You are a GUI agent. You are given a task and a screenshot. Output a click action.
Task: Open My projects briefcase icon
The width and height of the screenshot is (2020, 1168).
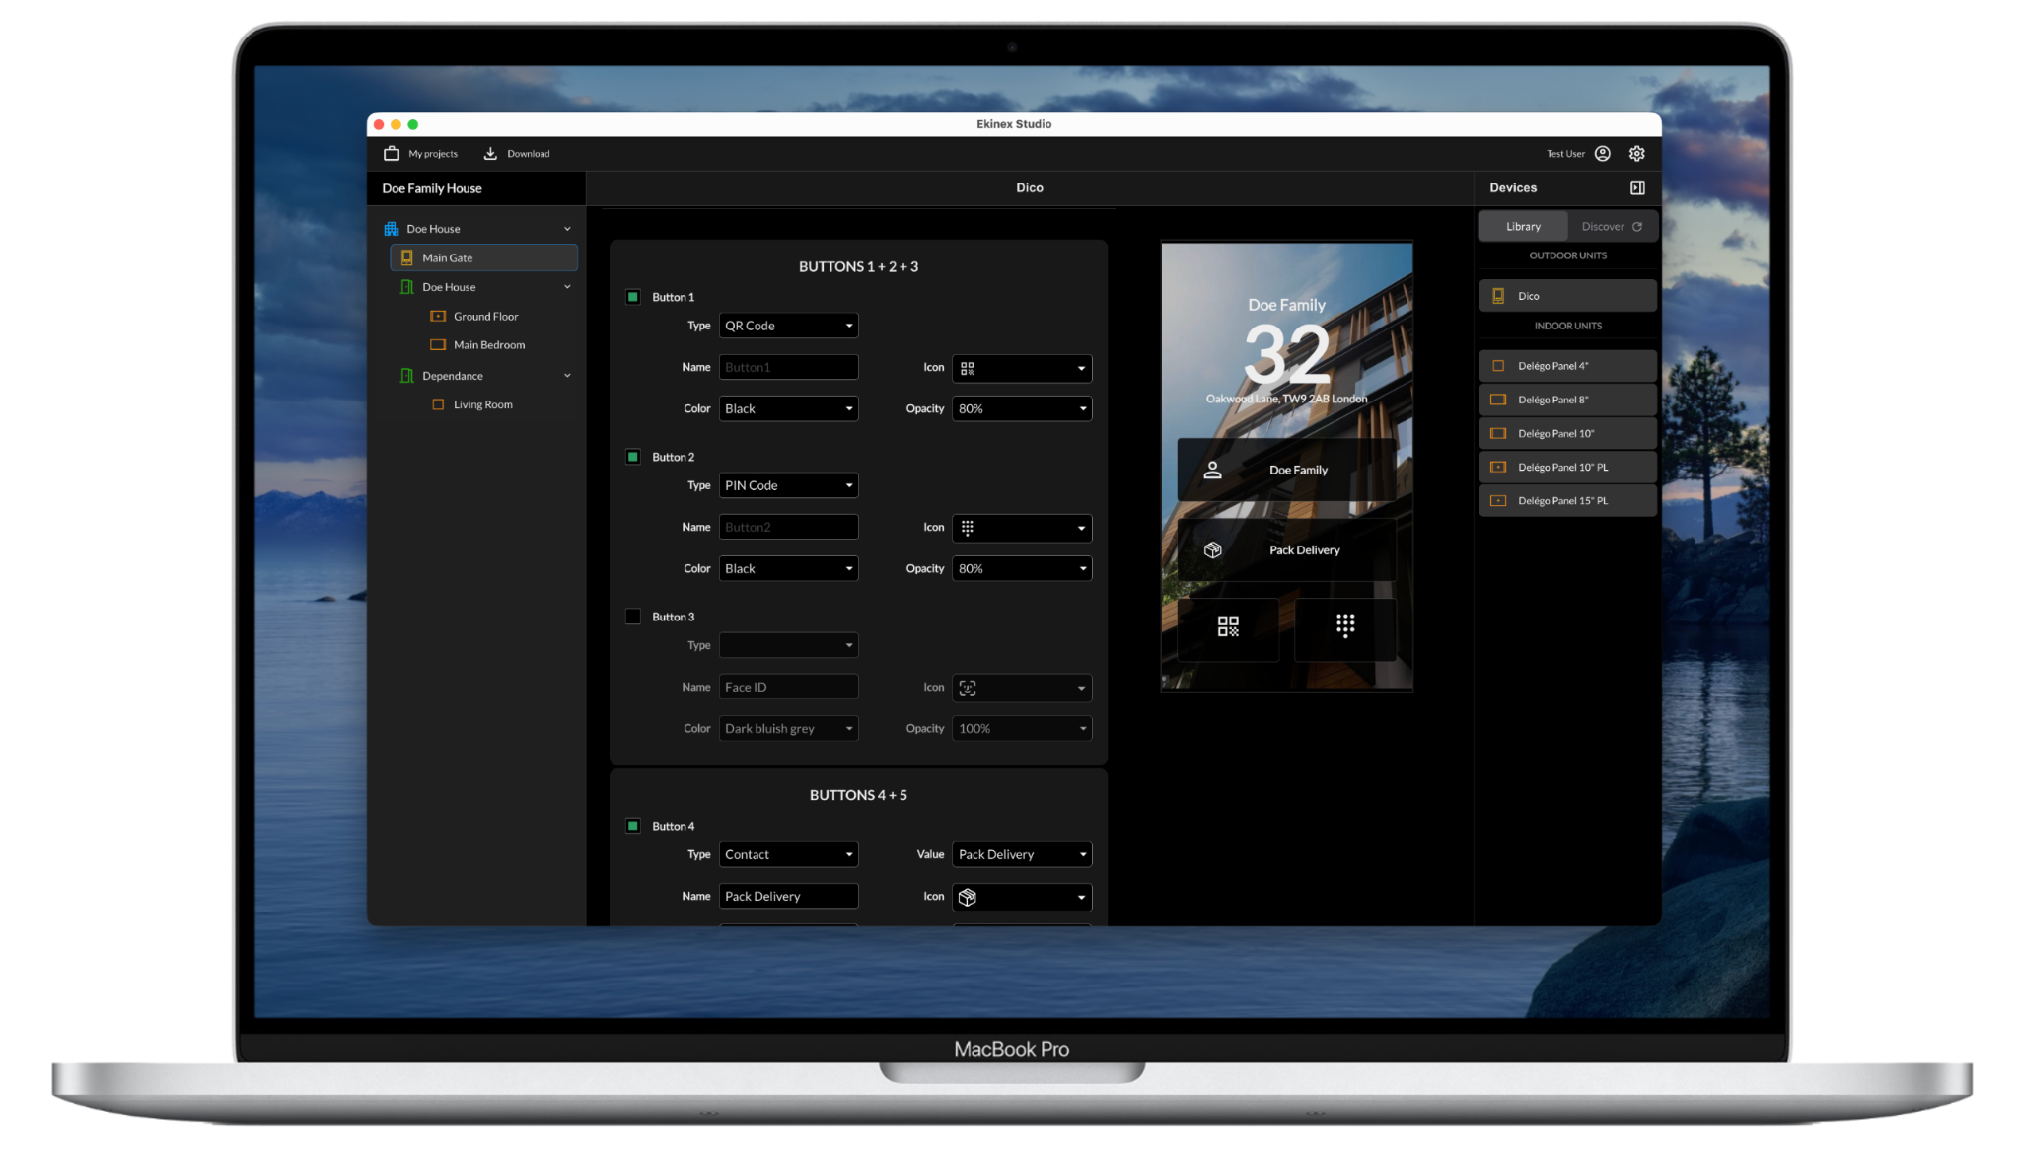pos(392,153)
